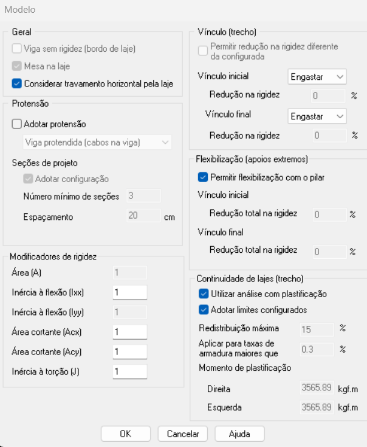The width and height of the screenshot is (367, 447).
Task: Toggle Mesa na laje checkbox
Action: (x=16, y=66)
